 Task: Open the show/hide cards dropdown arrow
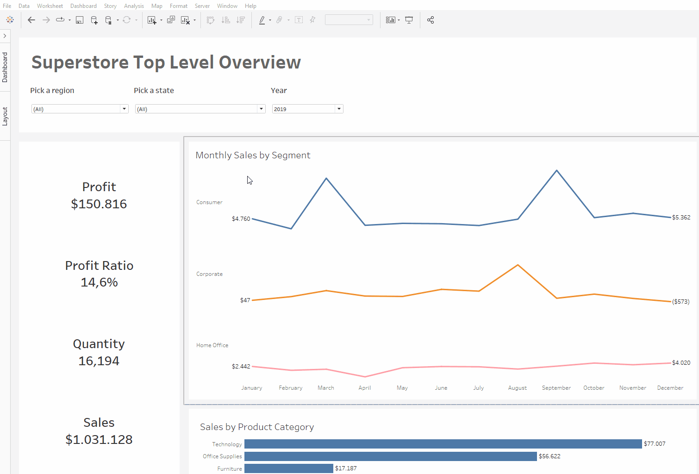(399, 20)
